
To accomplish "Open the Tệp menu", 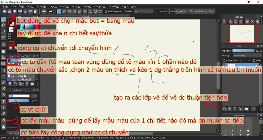I will (5, 6).
